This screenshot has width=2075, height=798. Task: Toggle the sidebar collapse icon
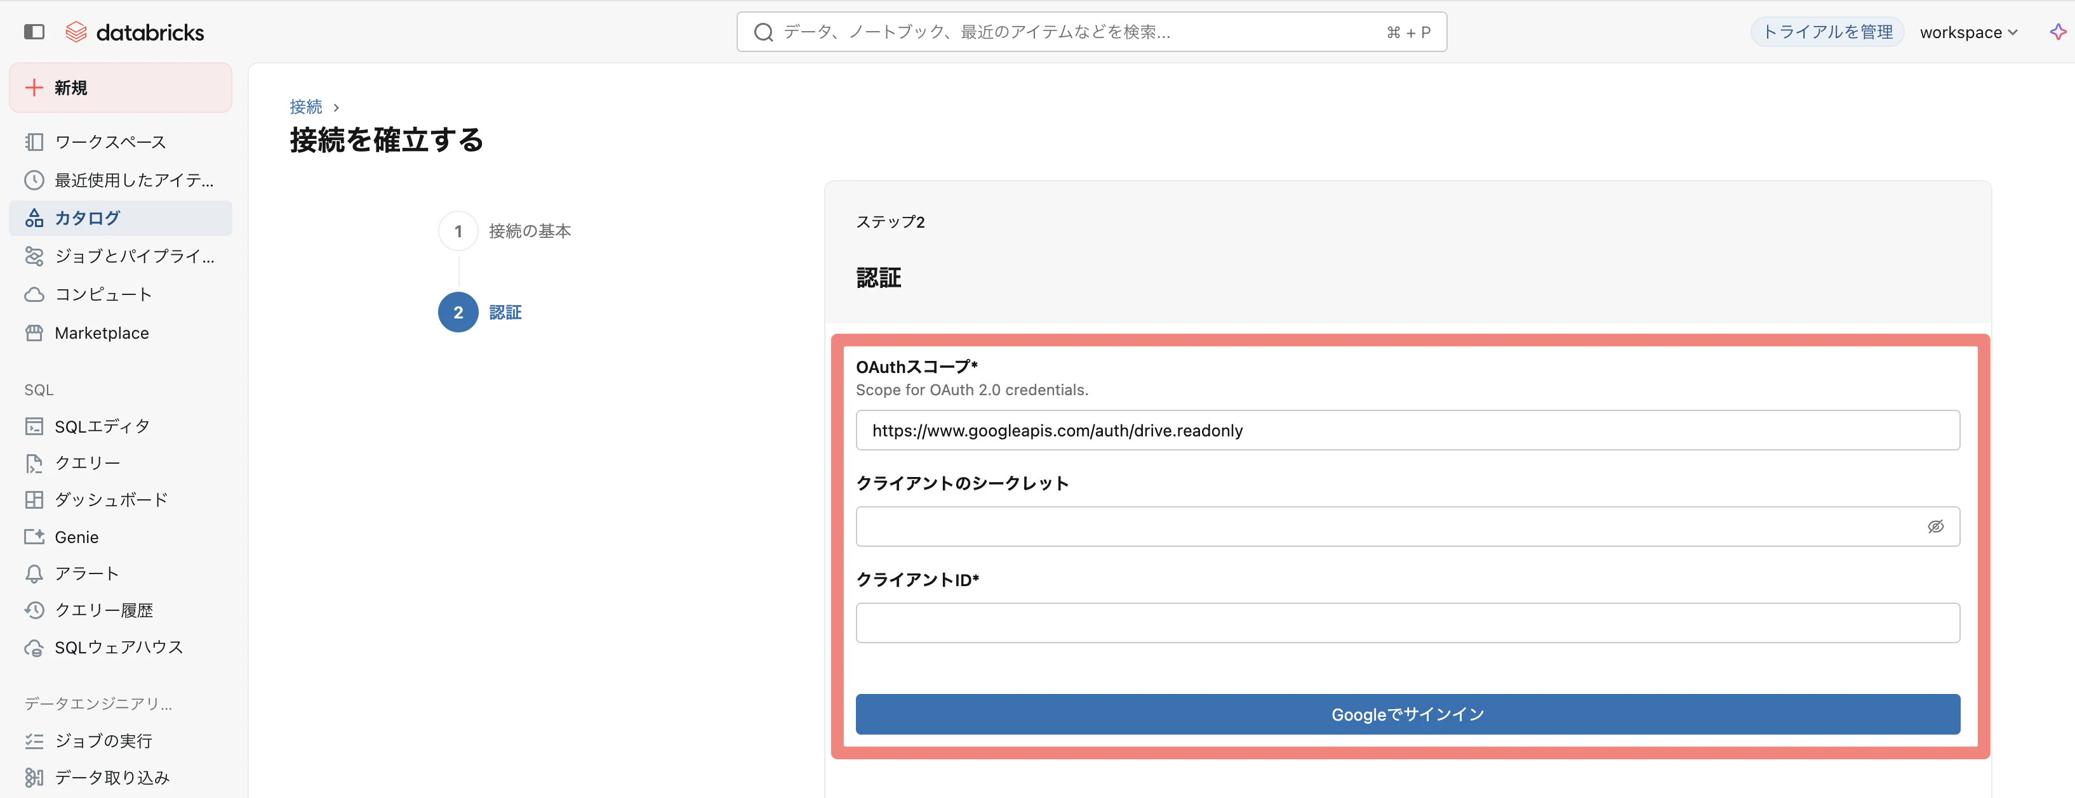[34, 31]
